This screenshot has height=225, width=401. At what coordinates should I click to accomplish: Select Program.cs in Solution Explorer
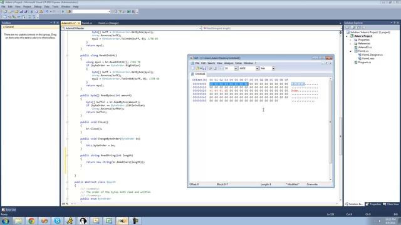coord(365,62)
